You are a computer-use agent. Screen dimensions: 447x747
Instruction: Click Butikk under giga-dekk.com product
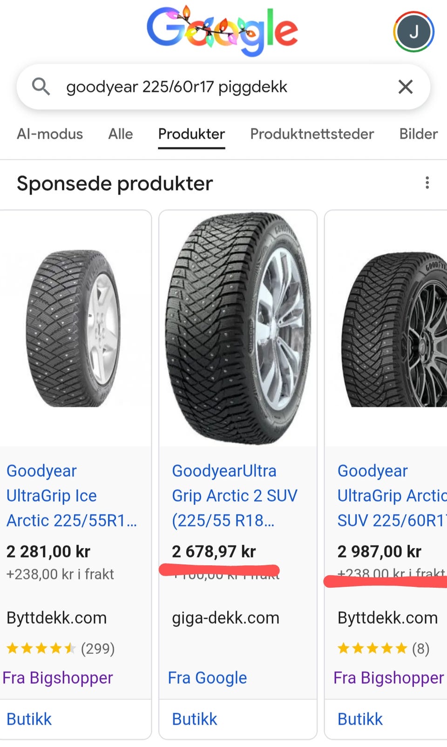(195, 719)
